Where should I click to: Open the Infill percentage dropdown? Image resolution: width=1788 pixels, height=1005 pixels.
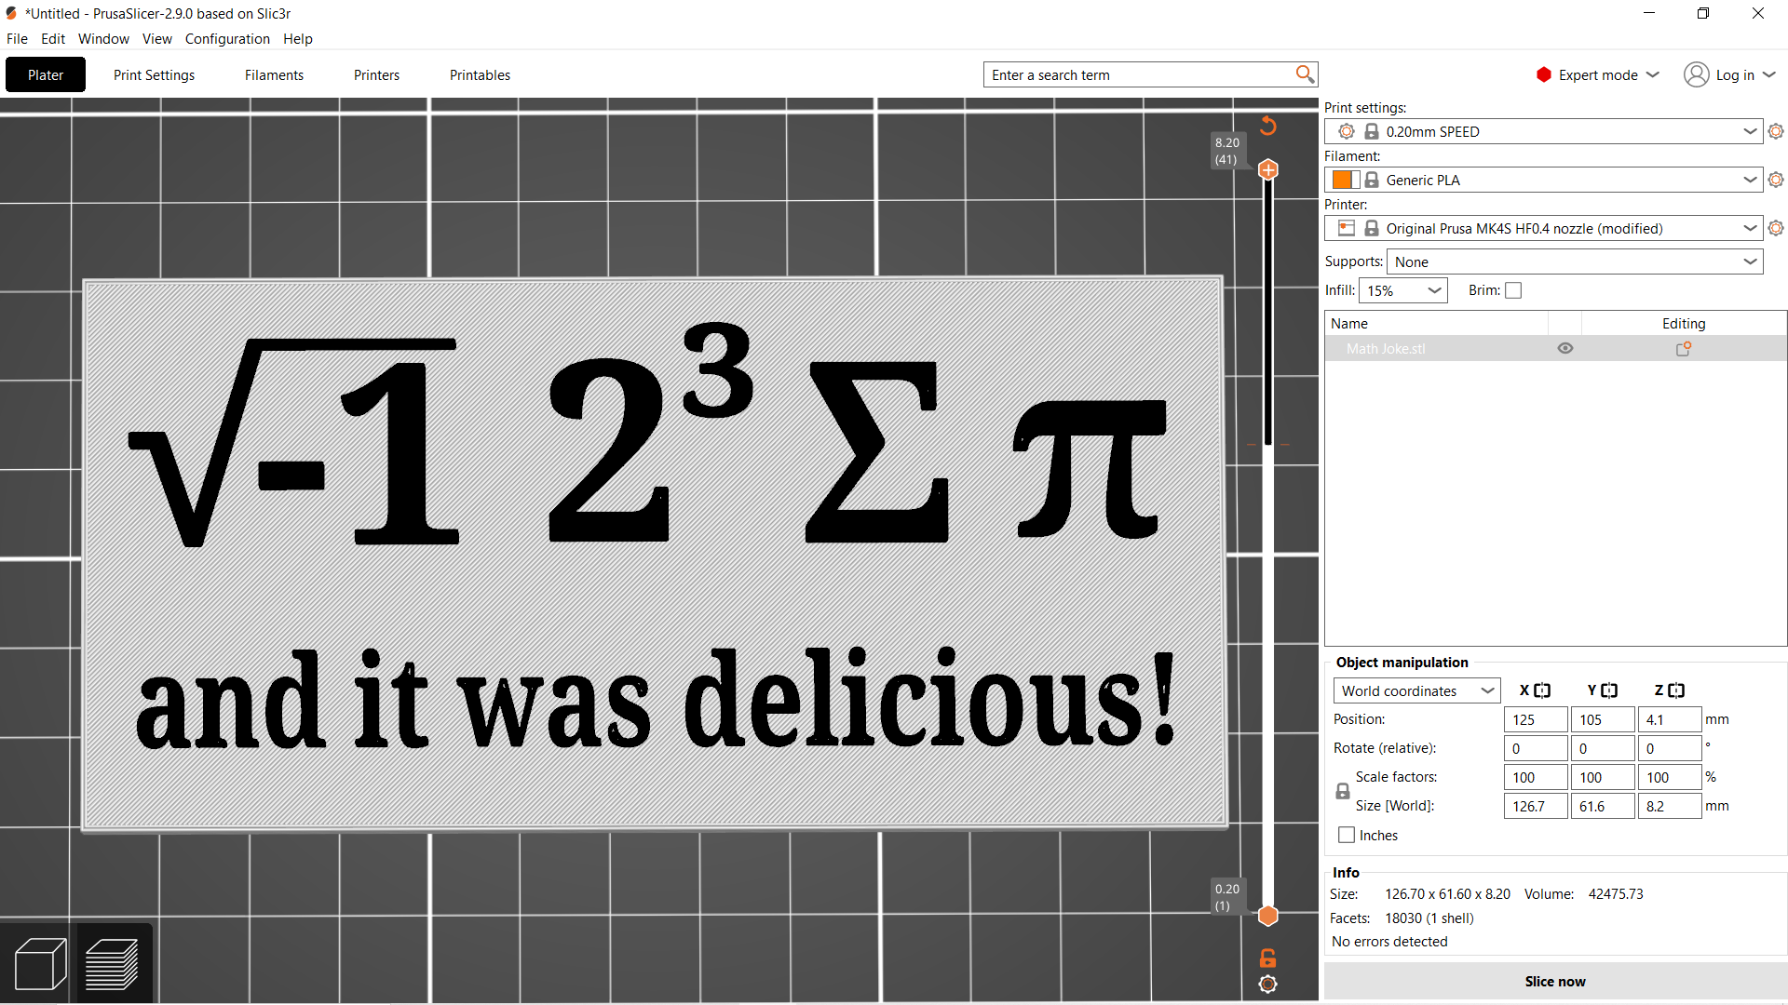coord(1403,290)
